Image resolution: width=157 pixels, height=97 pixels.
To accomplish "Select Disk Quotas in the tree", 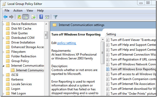I will 19,33.
